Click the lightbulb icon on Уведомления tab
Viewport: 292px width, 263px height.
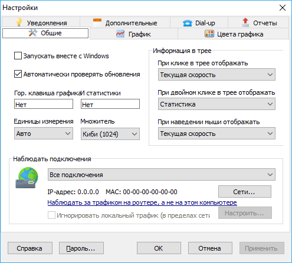pos(19,22)
